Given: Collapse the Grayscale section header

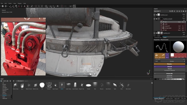Looking at the screenshot, I should [169, 74].
